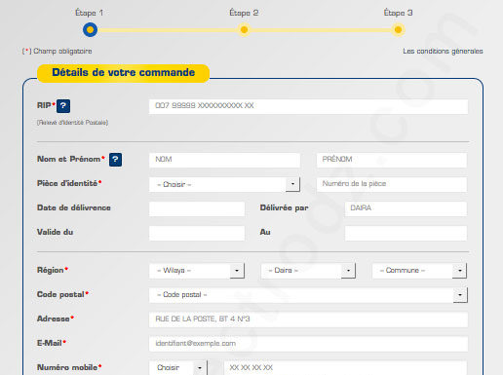The height and width of the screenshot is (375, 503).
Task: Open the RIP help question mark icon
Action: click(63, 106)
